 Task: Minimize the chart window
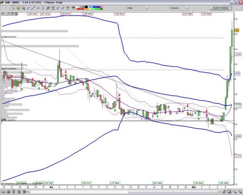pyautogui.click(x=232, y=2)
